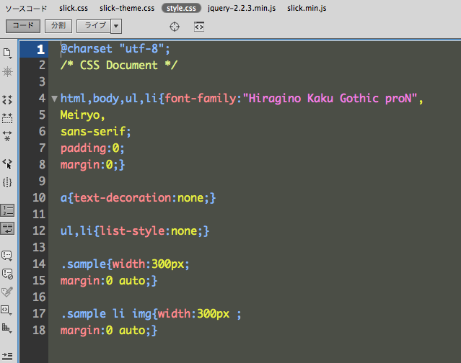461x363 pixels.
Task: Click the apply comment icon
Action: pos(7,256)
